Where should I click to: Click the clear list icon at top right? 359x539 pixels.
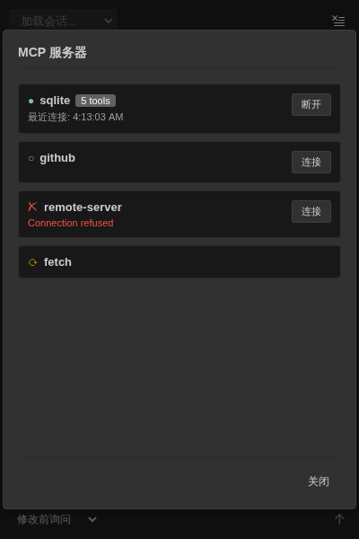click(x=338, y=21)
